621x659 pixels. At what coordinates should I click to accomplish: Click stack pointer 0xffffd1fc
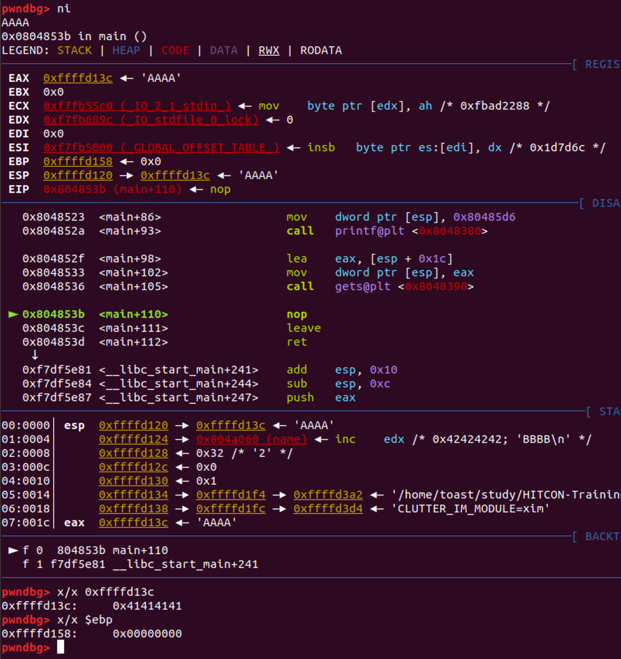[x=231, y=509]
